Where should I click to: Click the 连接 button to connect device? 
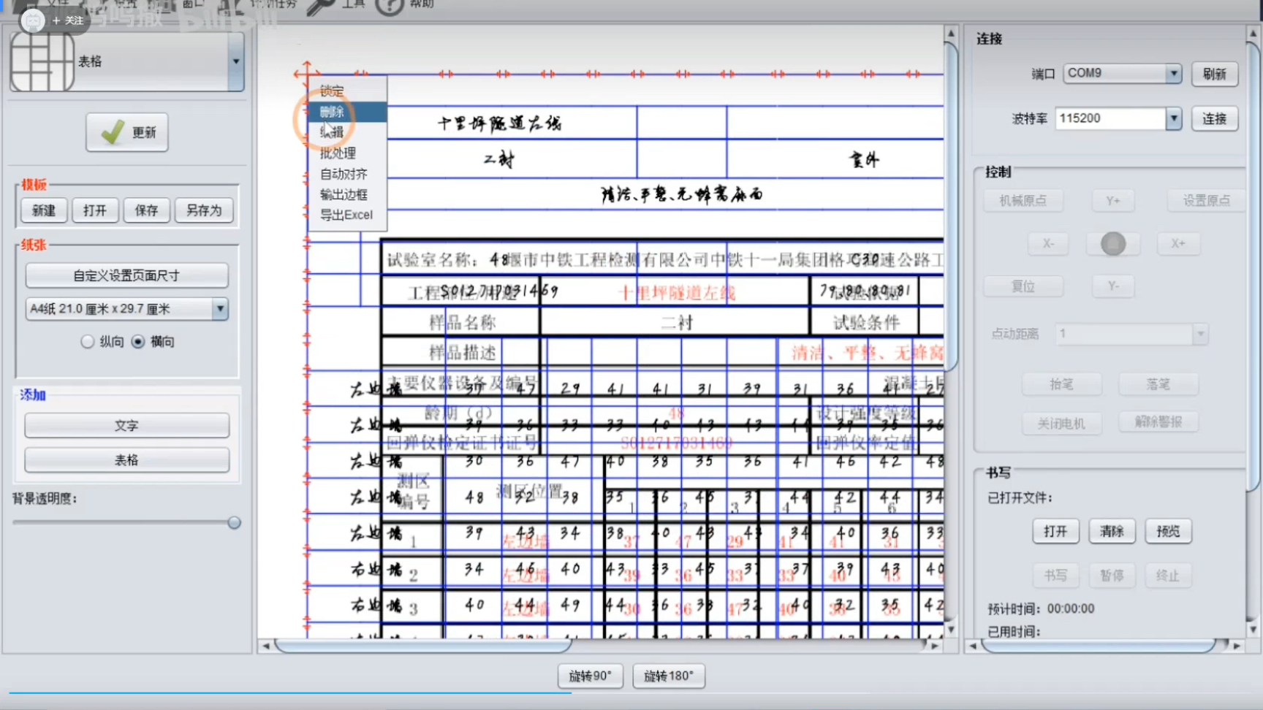tap(1214, 118)
